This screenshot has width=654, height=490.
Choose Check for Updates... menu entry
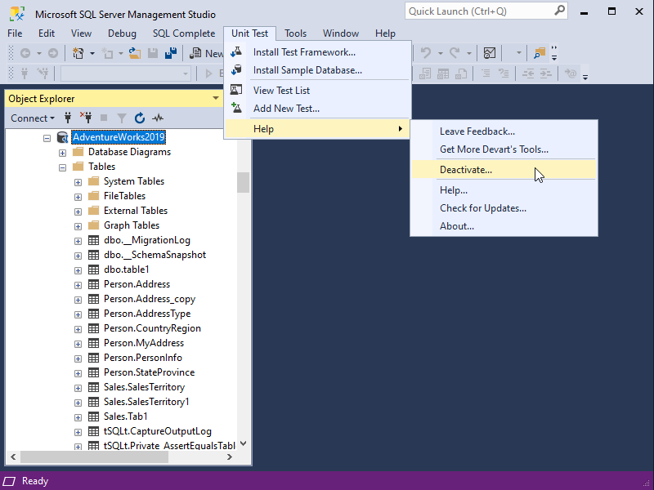(504, 208)
